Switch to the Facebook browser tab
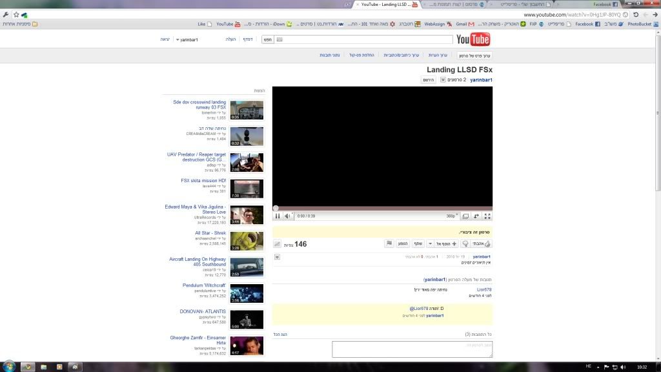Screen dimensions: 661x372 pyautogui.click(x=589, y=5)
